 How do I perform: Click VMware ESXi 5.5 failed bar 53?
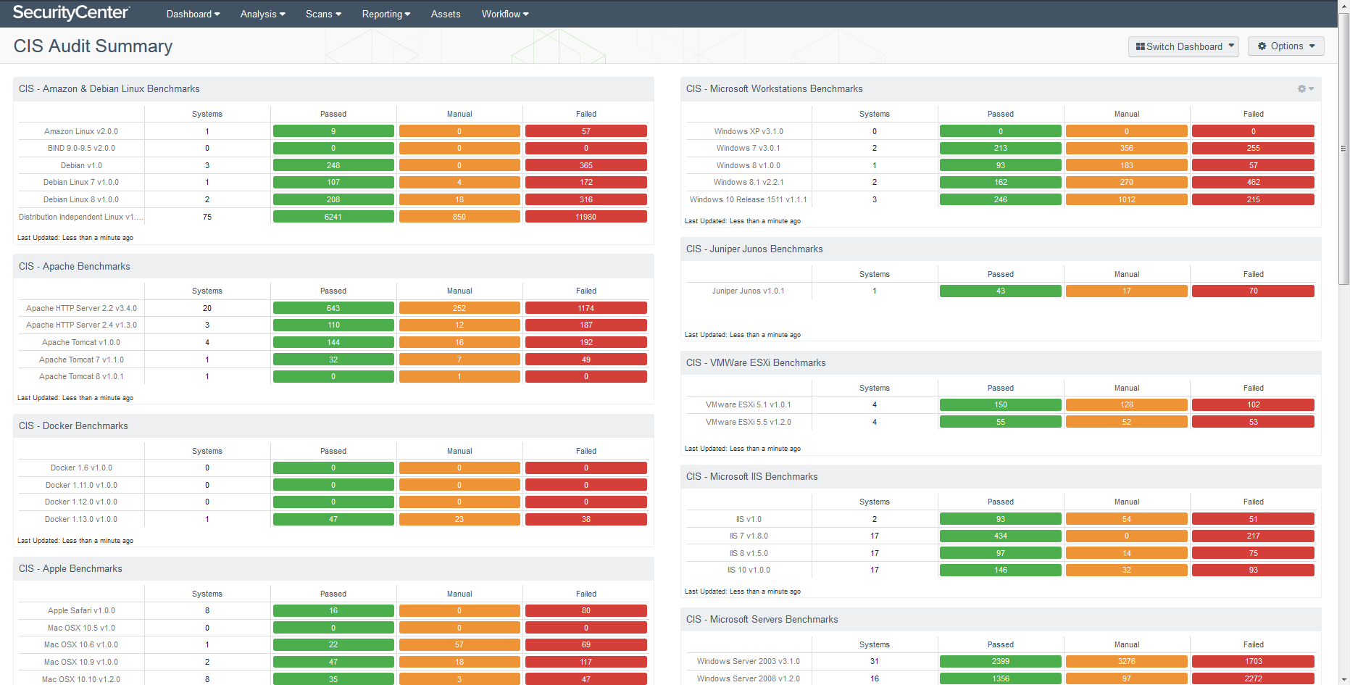[1253, 422]
